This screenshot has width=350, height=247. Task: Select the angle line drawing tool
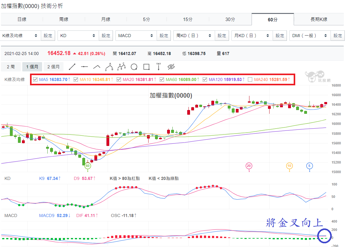97,67
